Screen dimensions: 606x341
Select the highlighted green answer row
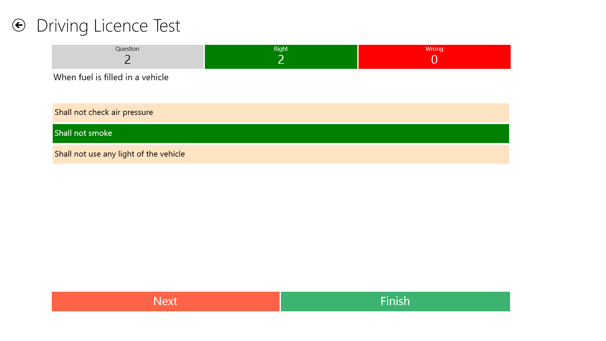pos(281,133)
